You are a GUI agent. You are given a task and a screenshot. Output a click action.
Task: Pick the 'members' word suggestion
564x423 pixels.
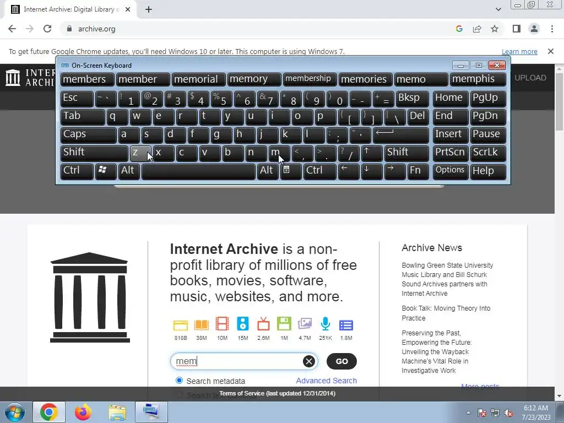87,79
